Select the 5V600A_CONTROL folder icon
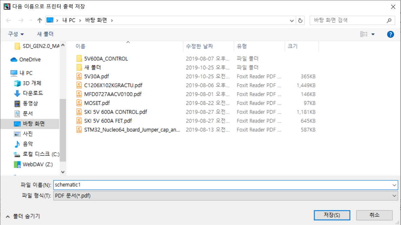Viewport: 401px width, 225px height. pyautogui.click(x=79, y=59)
